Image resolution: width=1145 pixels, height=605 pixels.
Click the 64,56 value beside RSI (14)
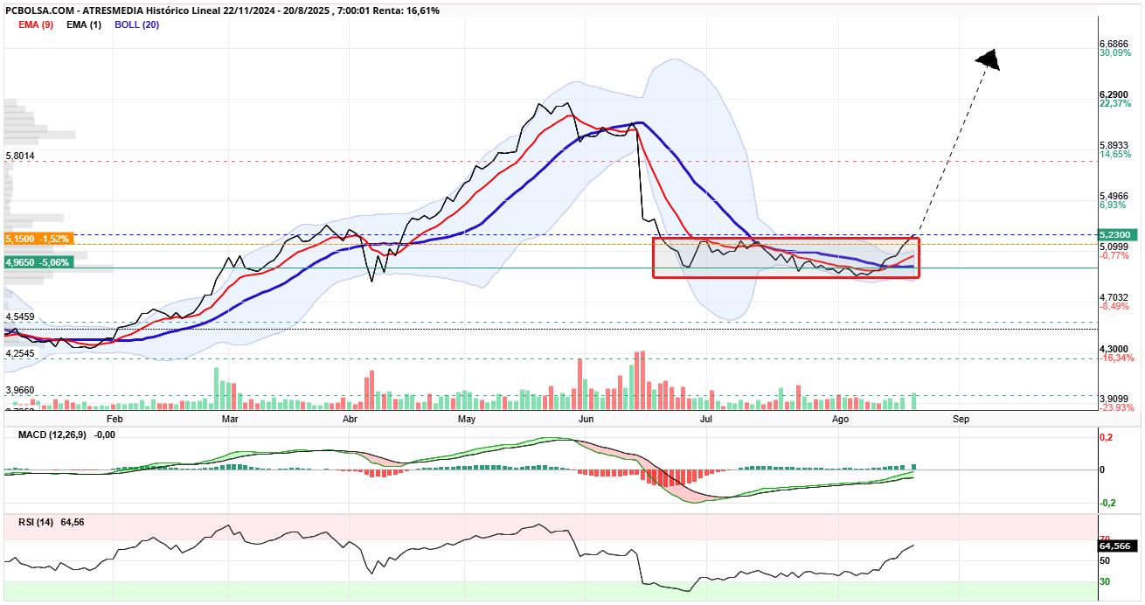pyautogui.click(x=73, y=522)
